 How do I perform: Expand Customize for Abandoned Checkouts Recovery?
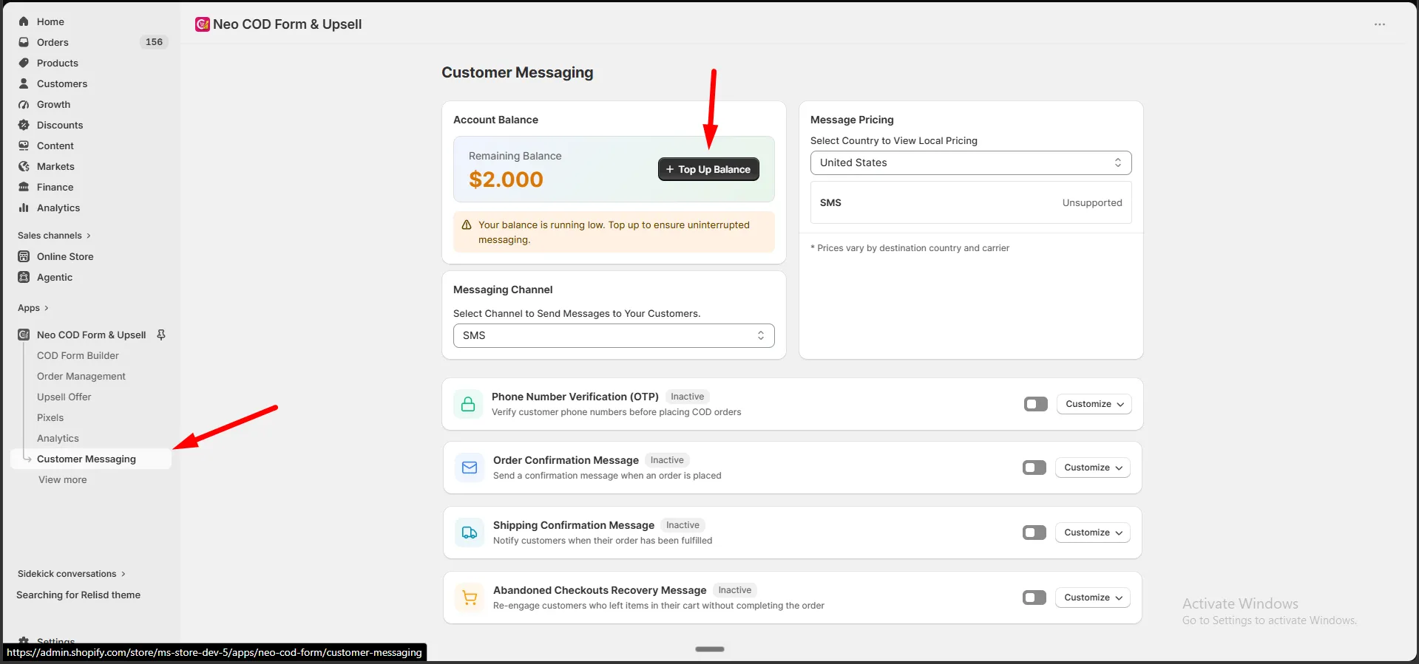[1093, 598]
